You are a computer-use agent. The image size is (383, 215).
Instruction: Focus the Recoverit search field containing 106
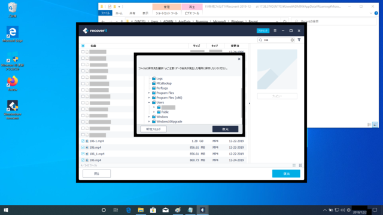coord(275,40)
